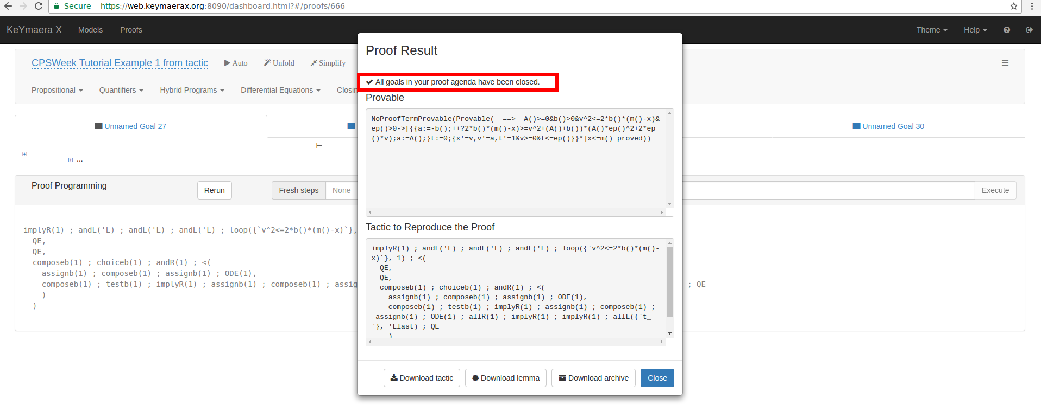Viewport: 1041px width, 405px height.
Task: Apply the Simplify tactic
Action: (328, 63)
